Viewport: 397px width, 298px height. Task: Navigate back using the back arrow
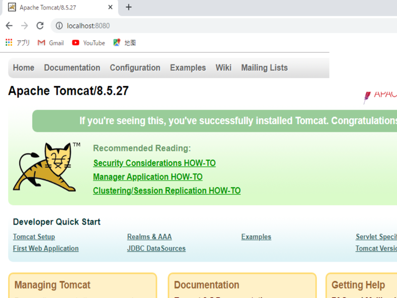tap(9, 26)
